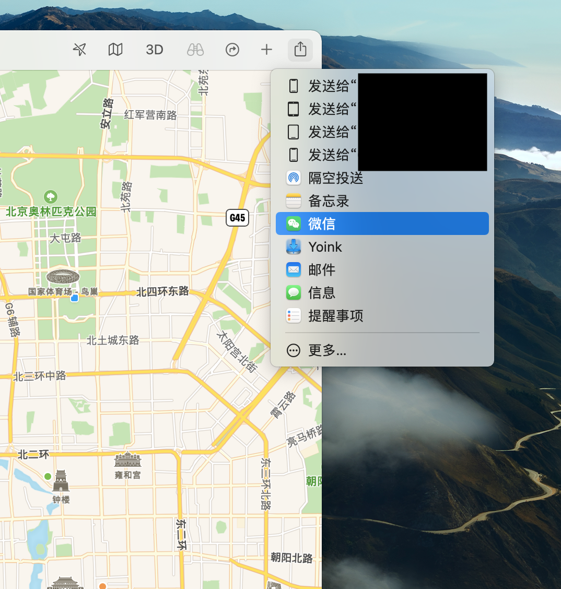Send the location to Yoink
The height and width of the screenshot is (589, 561).
click(x=325, y=247)
